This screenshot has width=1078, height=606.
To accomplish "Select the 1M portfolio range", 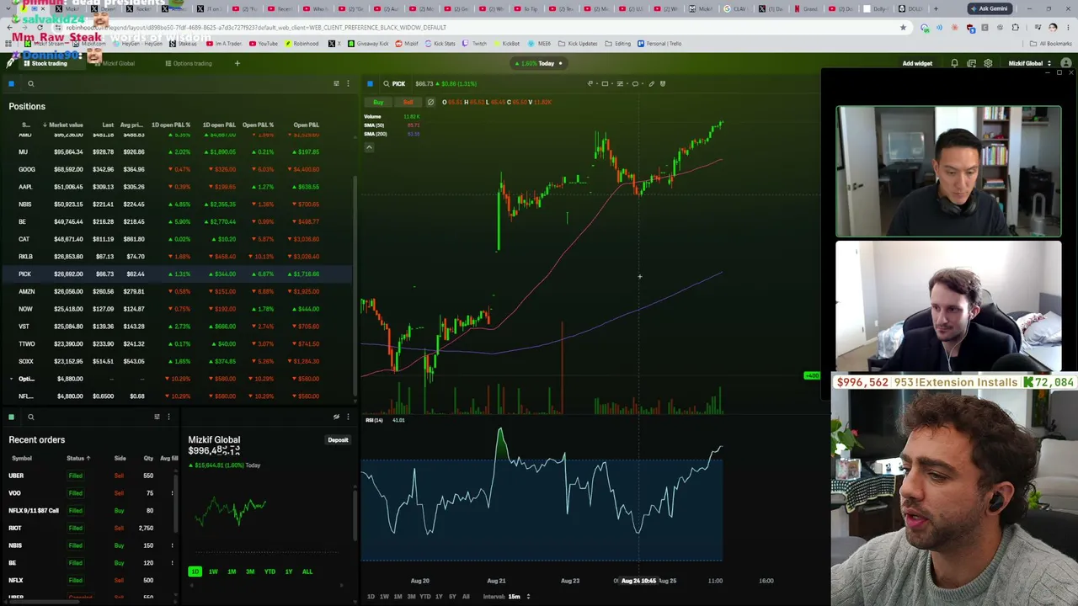I will coord(232,572).
